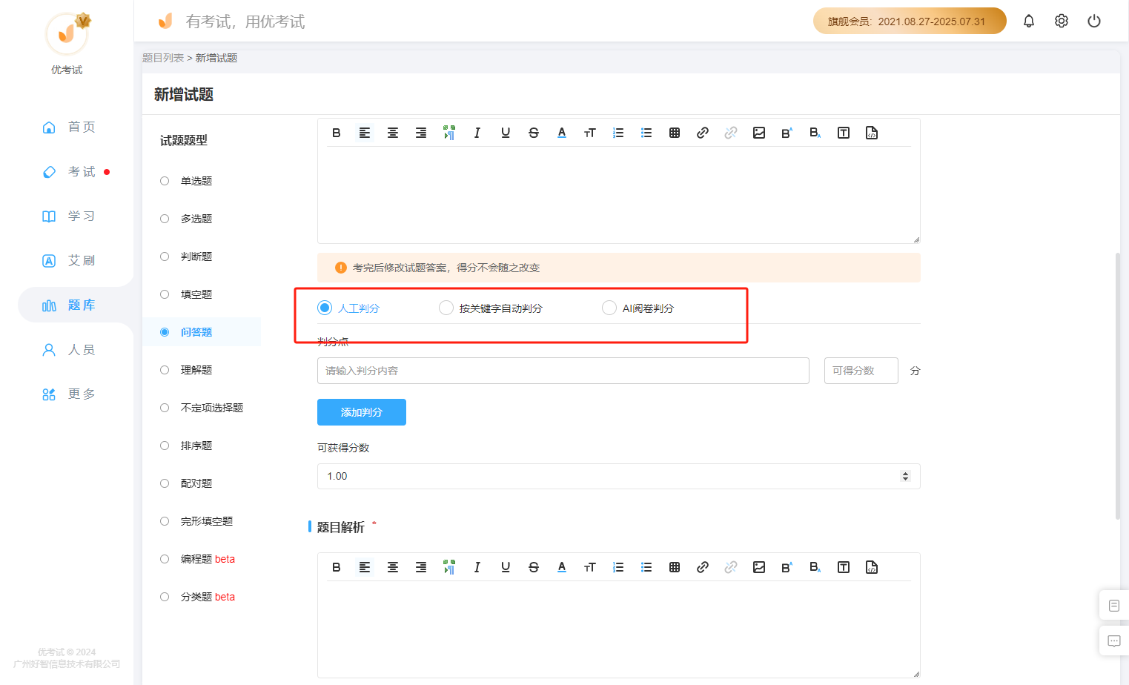Image resolution: width=1129 pixels, height=685 pixels.
Task: Click inside the 题目解析 text area
Action: (x=619, y=629)
